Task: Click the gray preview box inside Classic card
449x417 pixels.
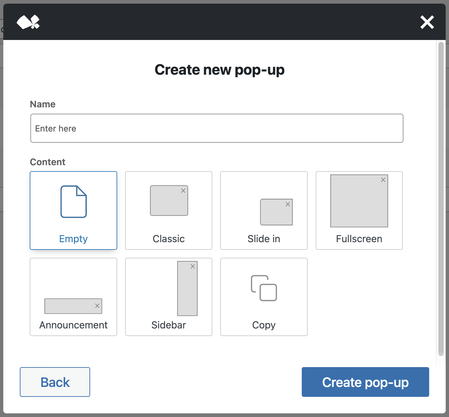Action: click(169, 200)
